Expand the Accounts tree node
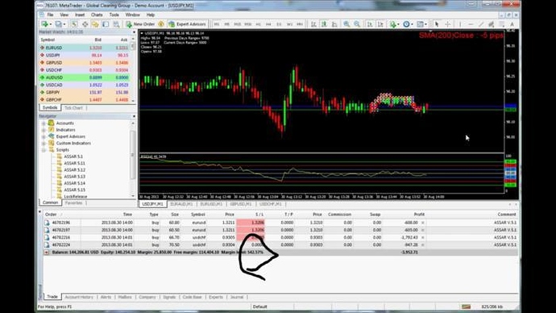556x313 pixels. (44, 123)
